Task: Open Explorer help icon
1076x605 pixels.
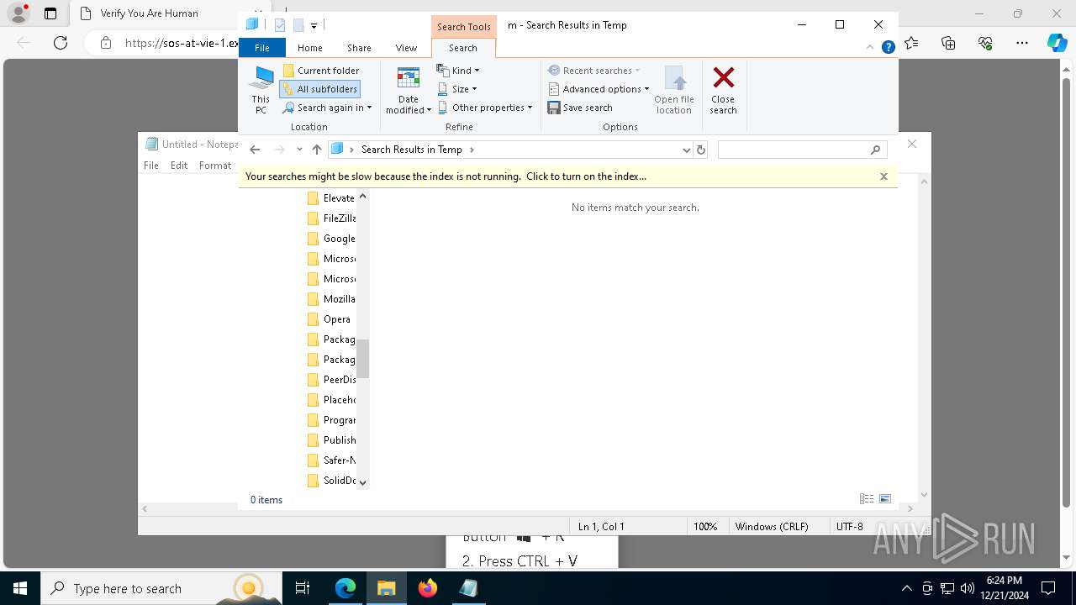Action: (888, 47)
